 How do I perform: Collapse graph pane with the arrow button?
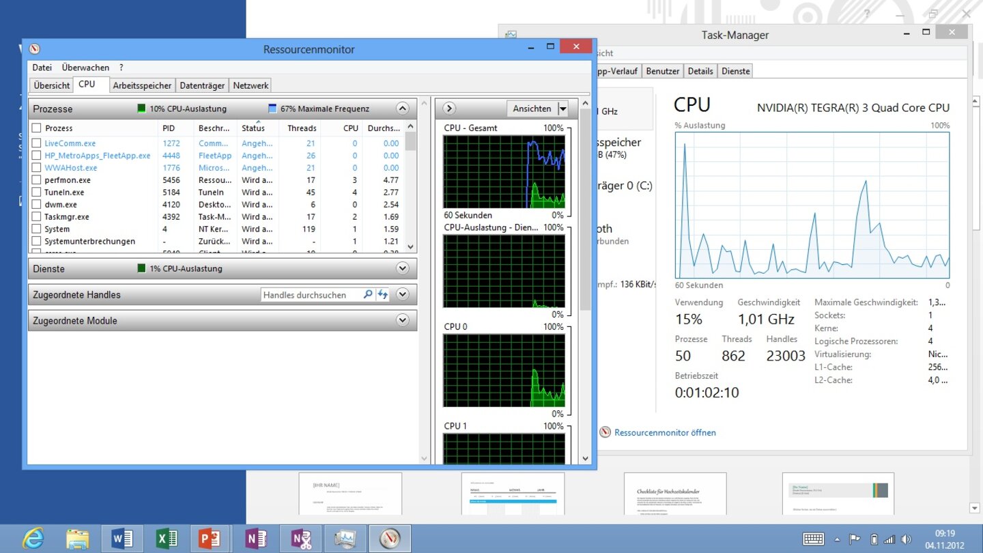tap(449, 109)
